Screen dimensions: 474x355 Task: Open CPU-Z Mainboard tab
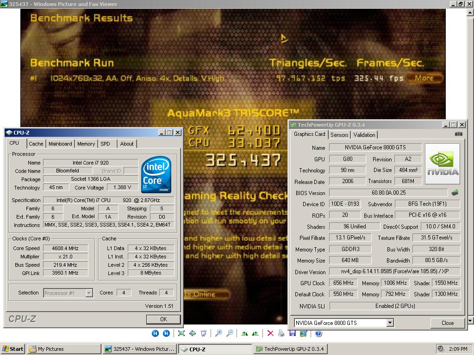60,144
